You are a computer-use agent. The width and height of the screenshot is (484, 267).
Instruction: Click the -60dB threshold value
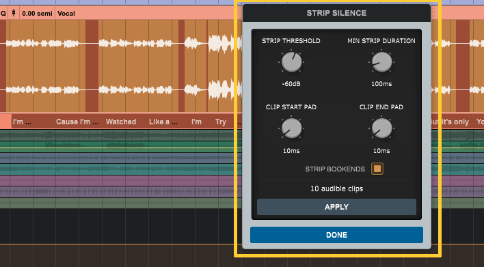pos(291,84)
